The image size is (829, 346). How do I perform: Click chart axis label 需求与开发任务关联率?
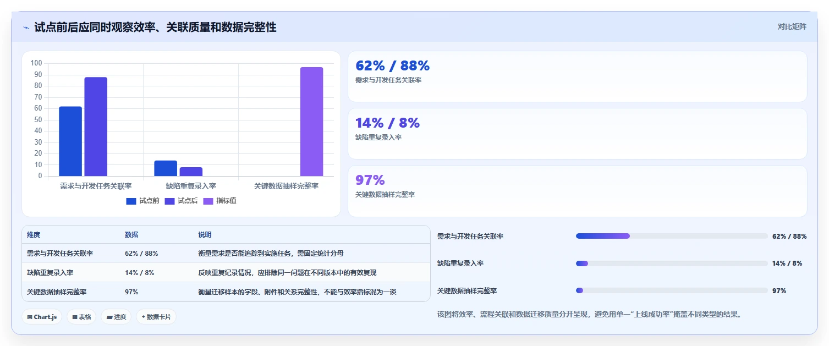(x=96, y=186)
